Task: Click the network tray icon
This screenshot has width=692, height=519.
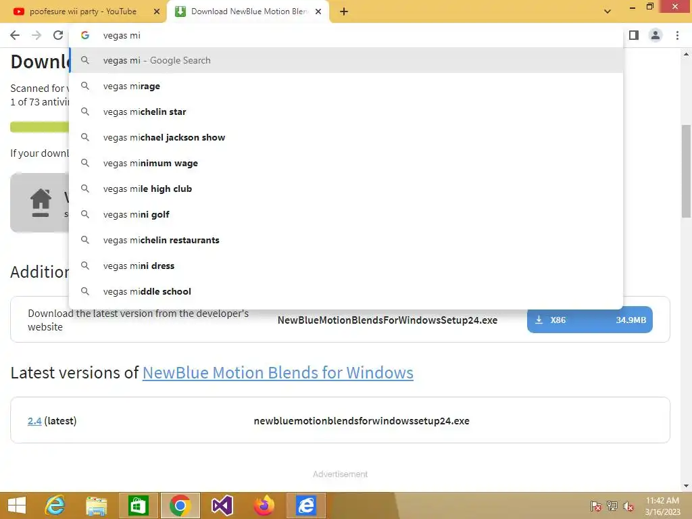Action: coord(612,506)
